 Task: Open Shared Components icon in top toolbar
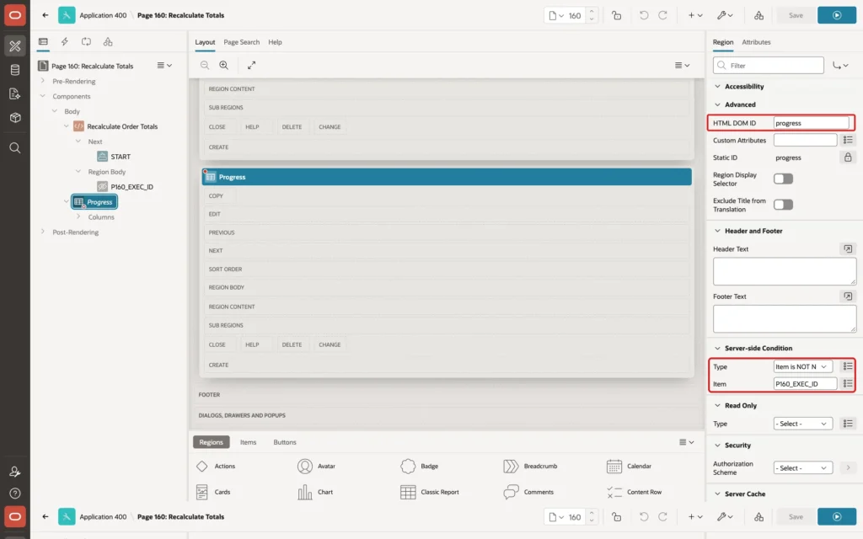pos(758,15)
